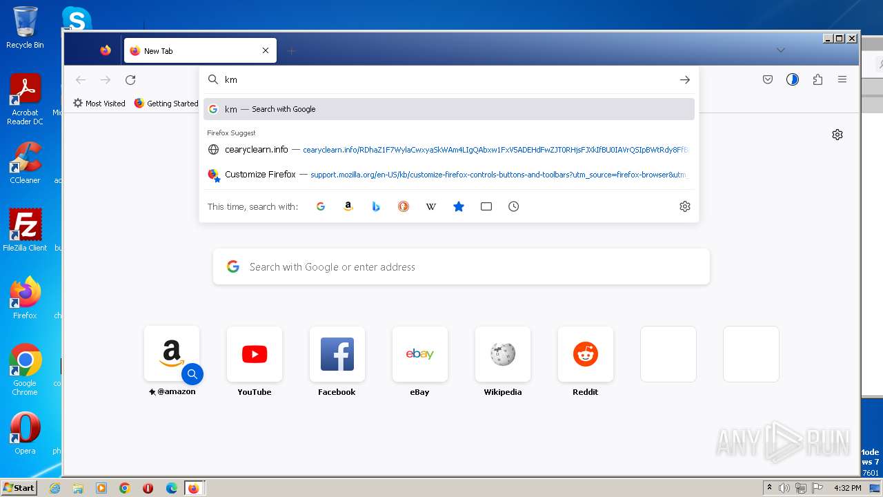Open Acrobat Reader DC desktop shortcut
Image resolution: width=883 pixels, height=497 pixels.
[25, 99]
